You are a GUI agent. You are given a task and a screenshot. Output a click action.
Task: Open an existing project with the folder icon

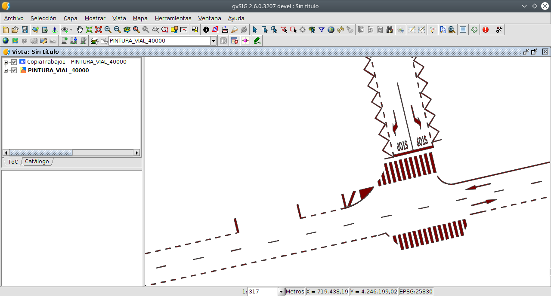coord(15,30)
